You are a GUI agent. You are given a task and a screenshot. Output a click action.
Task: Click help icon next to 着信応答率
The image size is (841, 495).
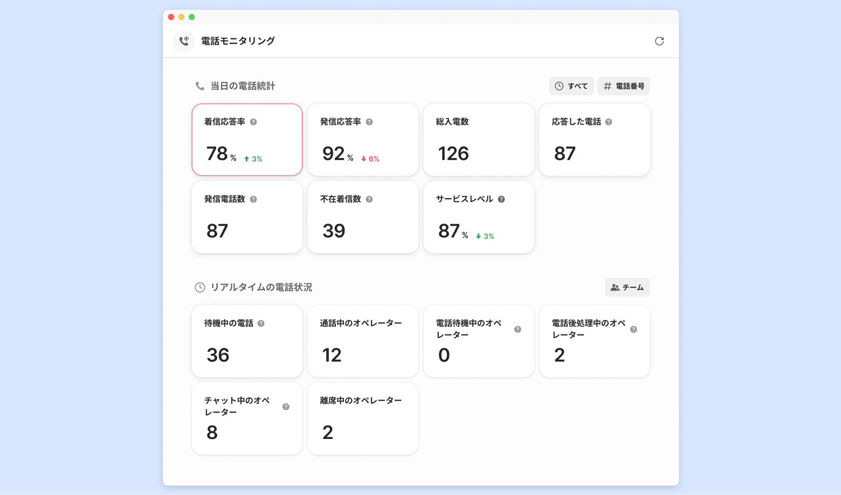(x=253, y=122)
